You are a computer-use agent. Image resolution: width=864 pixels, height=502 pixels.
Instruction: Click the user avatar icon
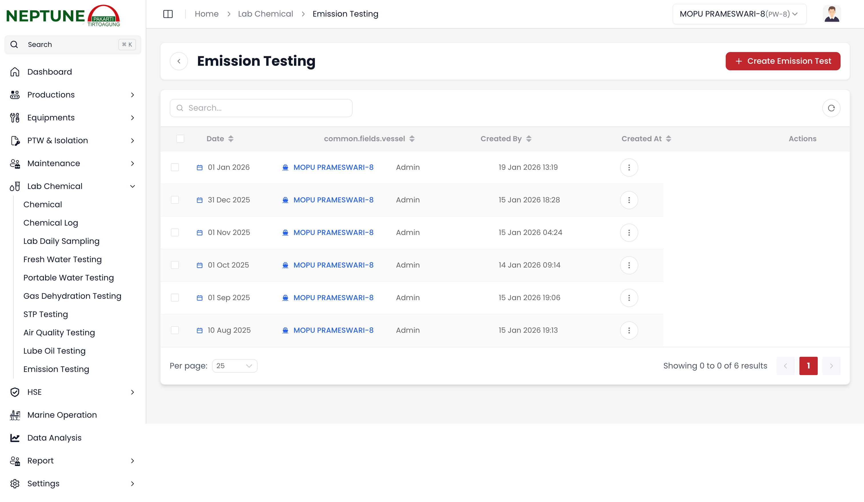(831, 14)
